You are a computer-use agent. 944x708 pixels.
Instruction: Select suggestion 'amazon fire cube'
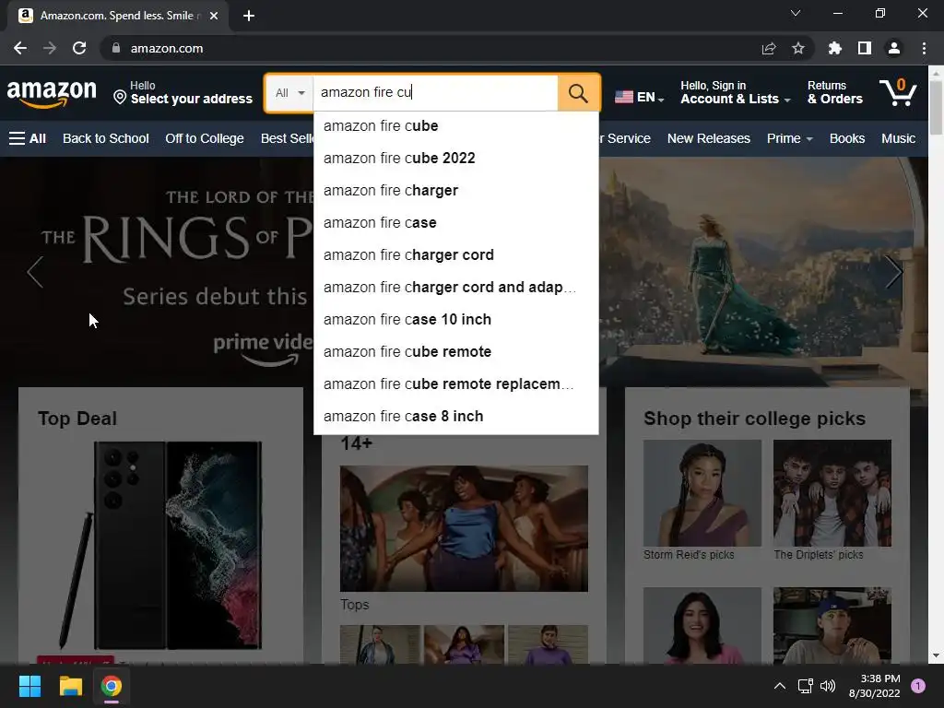coord(455,125)
